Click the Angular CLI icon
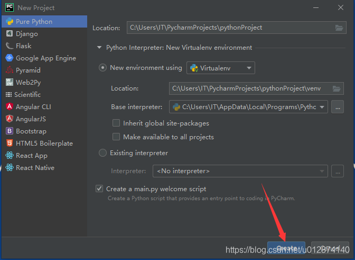Screen dimensions: 355x260 10,106
